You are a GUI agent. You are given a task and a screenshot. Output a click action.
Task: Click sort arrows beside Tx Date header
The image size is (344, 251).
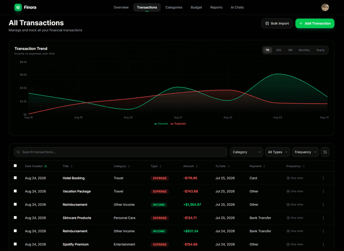tap(228, 166)
